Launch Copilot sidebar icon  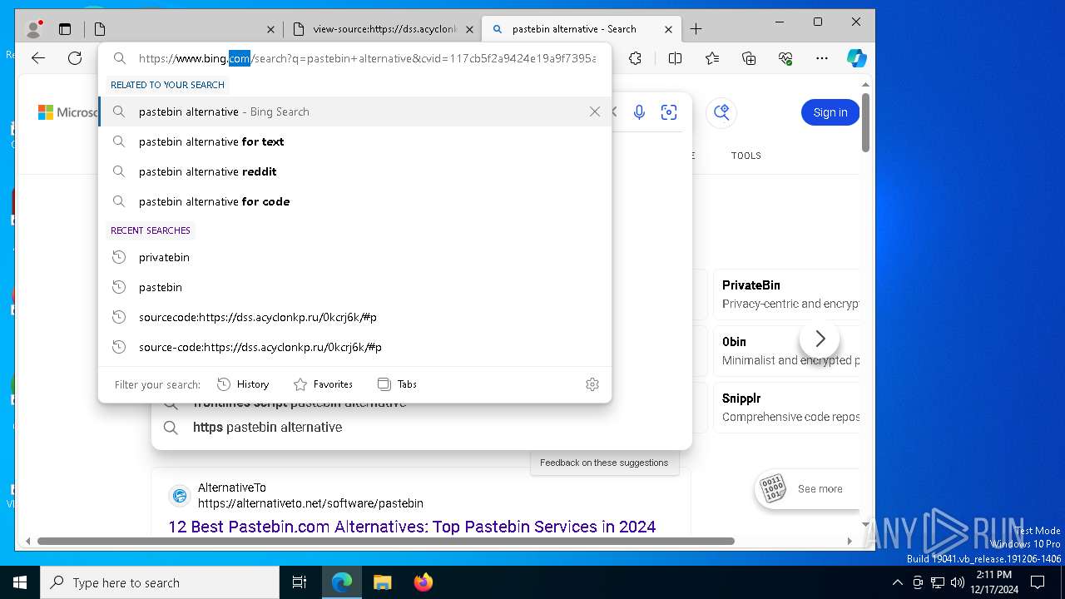[857, 58]
